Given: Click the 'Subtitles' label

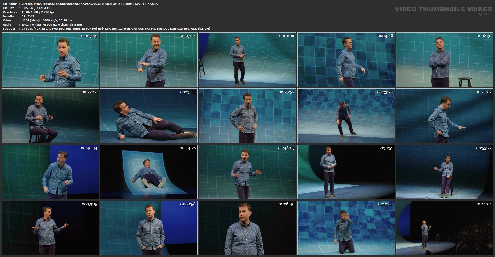Looking at the screenshot, I should tap(9, 29).
